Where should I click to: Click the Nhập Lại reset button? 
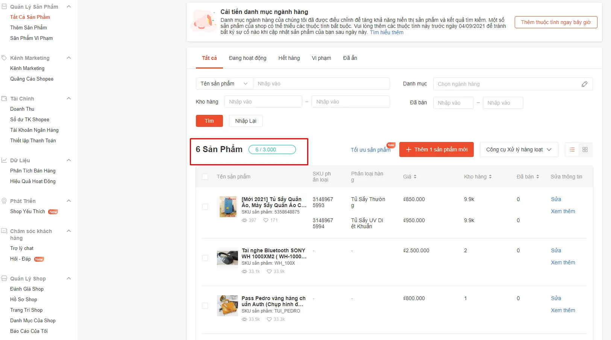click(x=246, y=121)
